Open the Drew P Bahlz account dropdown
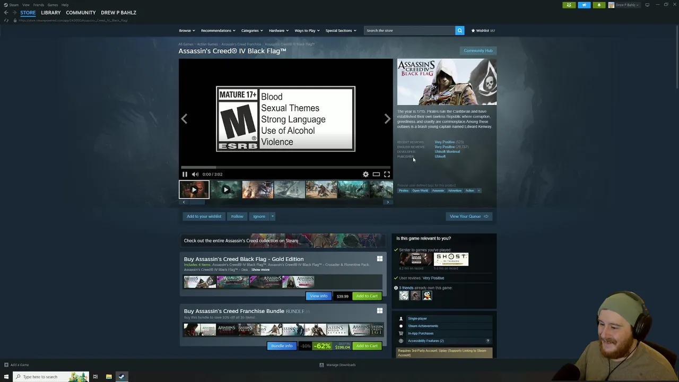 (624, 5)
